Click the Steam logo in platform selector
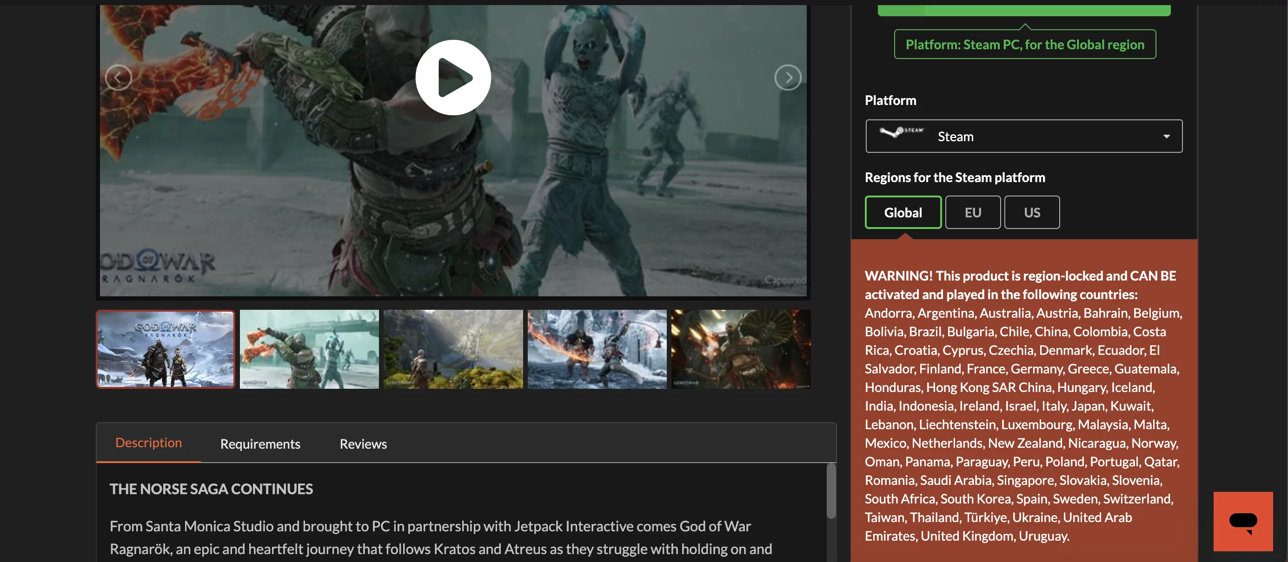1288x562 pixels. tap(902, 132)
